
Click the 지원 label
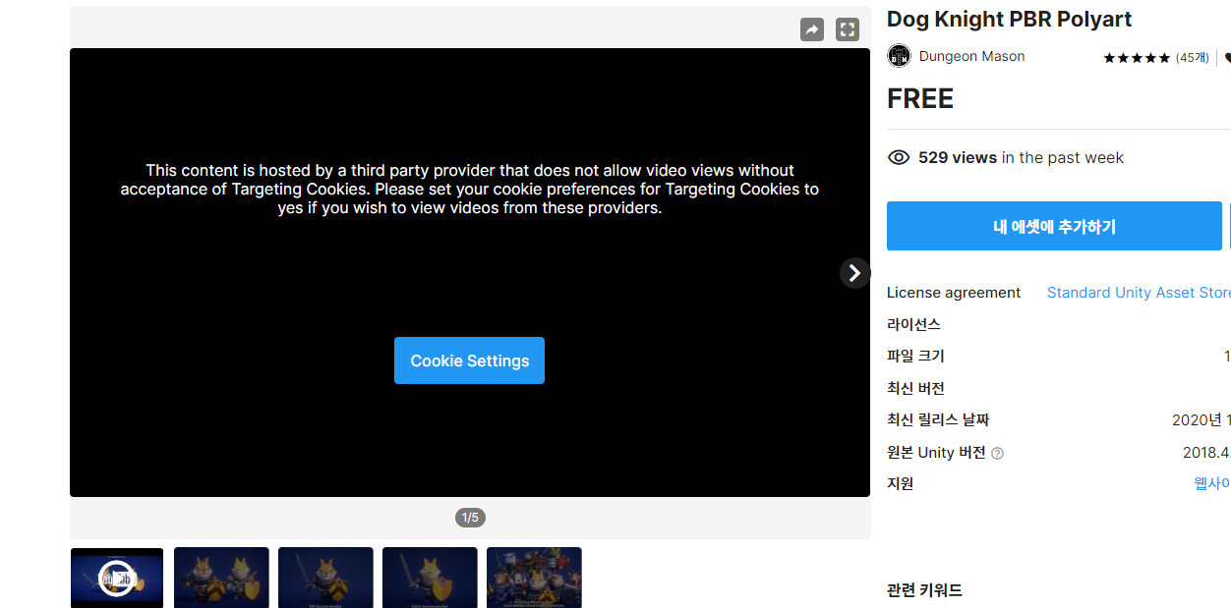point(900,483)
